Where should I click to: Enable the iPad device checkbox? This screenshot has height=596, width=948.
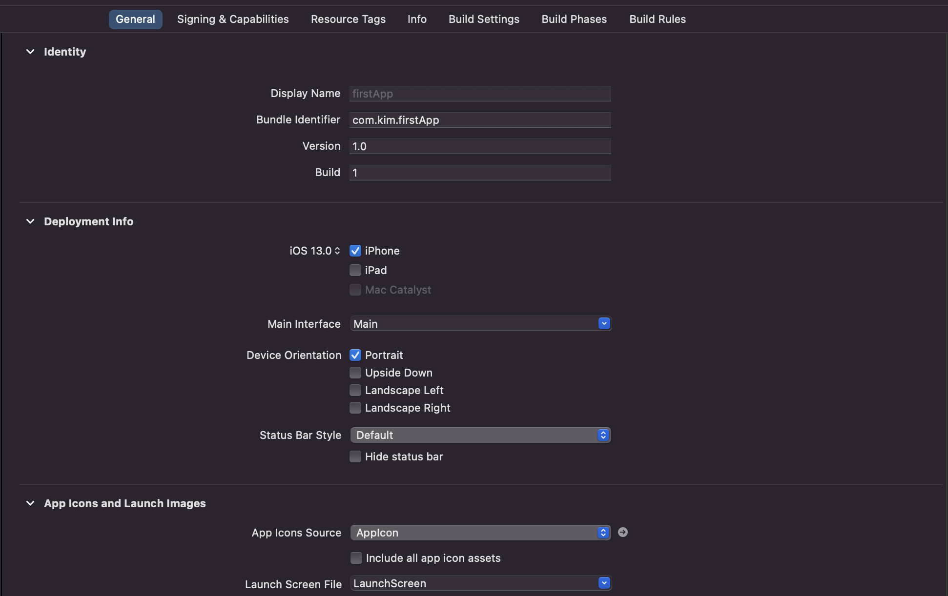355,270
